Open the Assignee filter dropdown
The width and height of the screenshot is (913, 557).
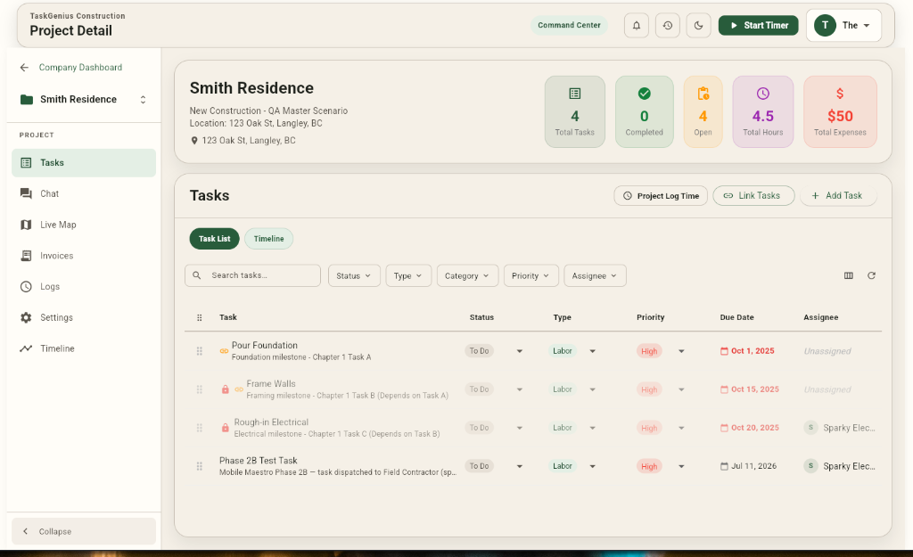(x=595, y=276)
